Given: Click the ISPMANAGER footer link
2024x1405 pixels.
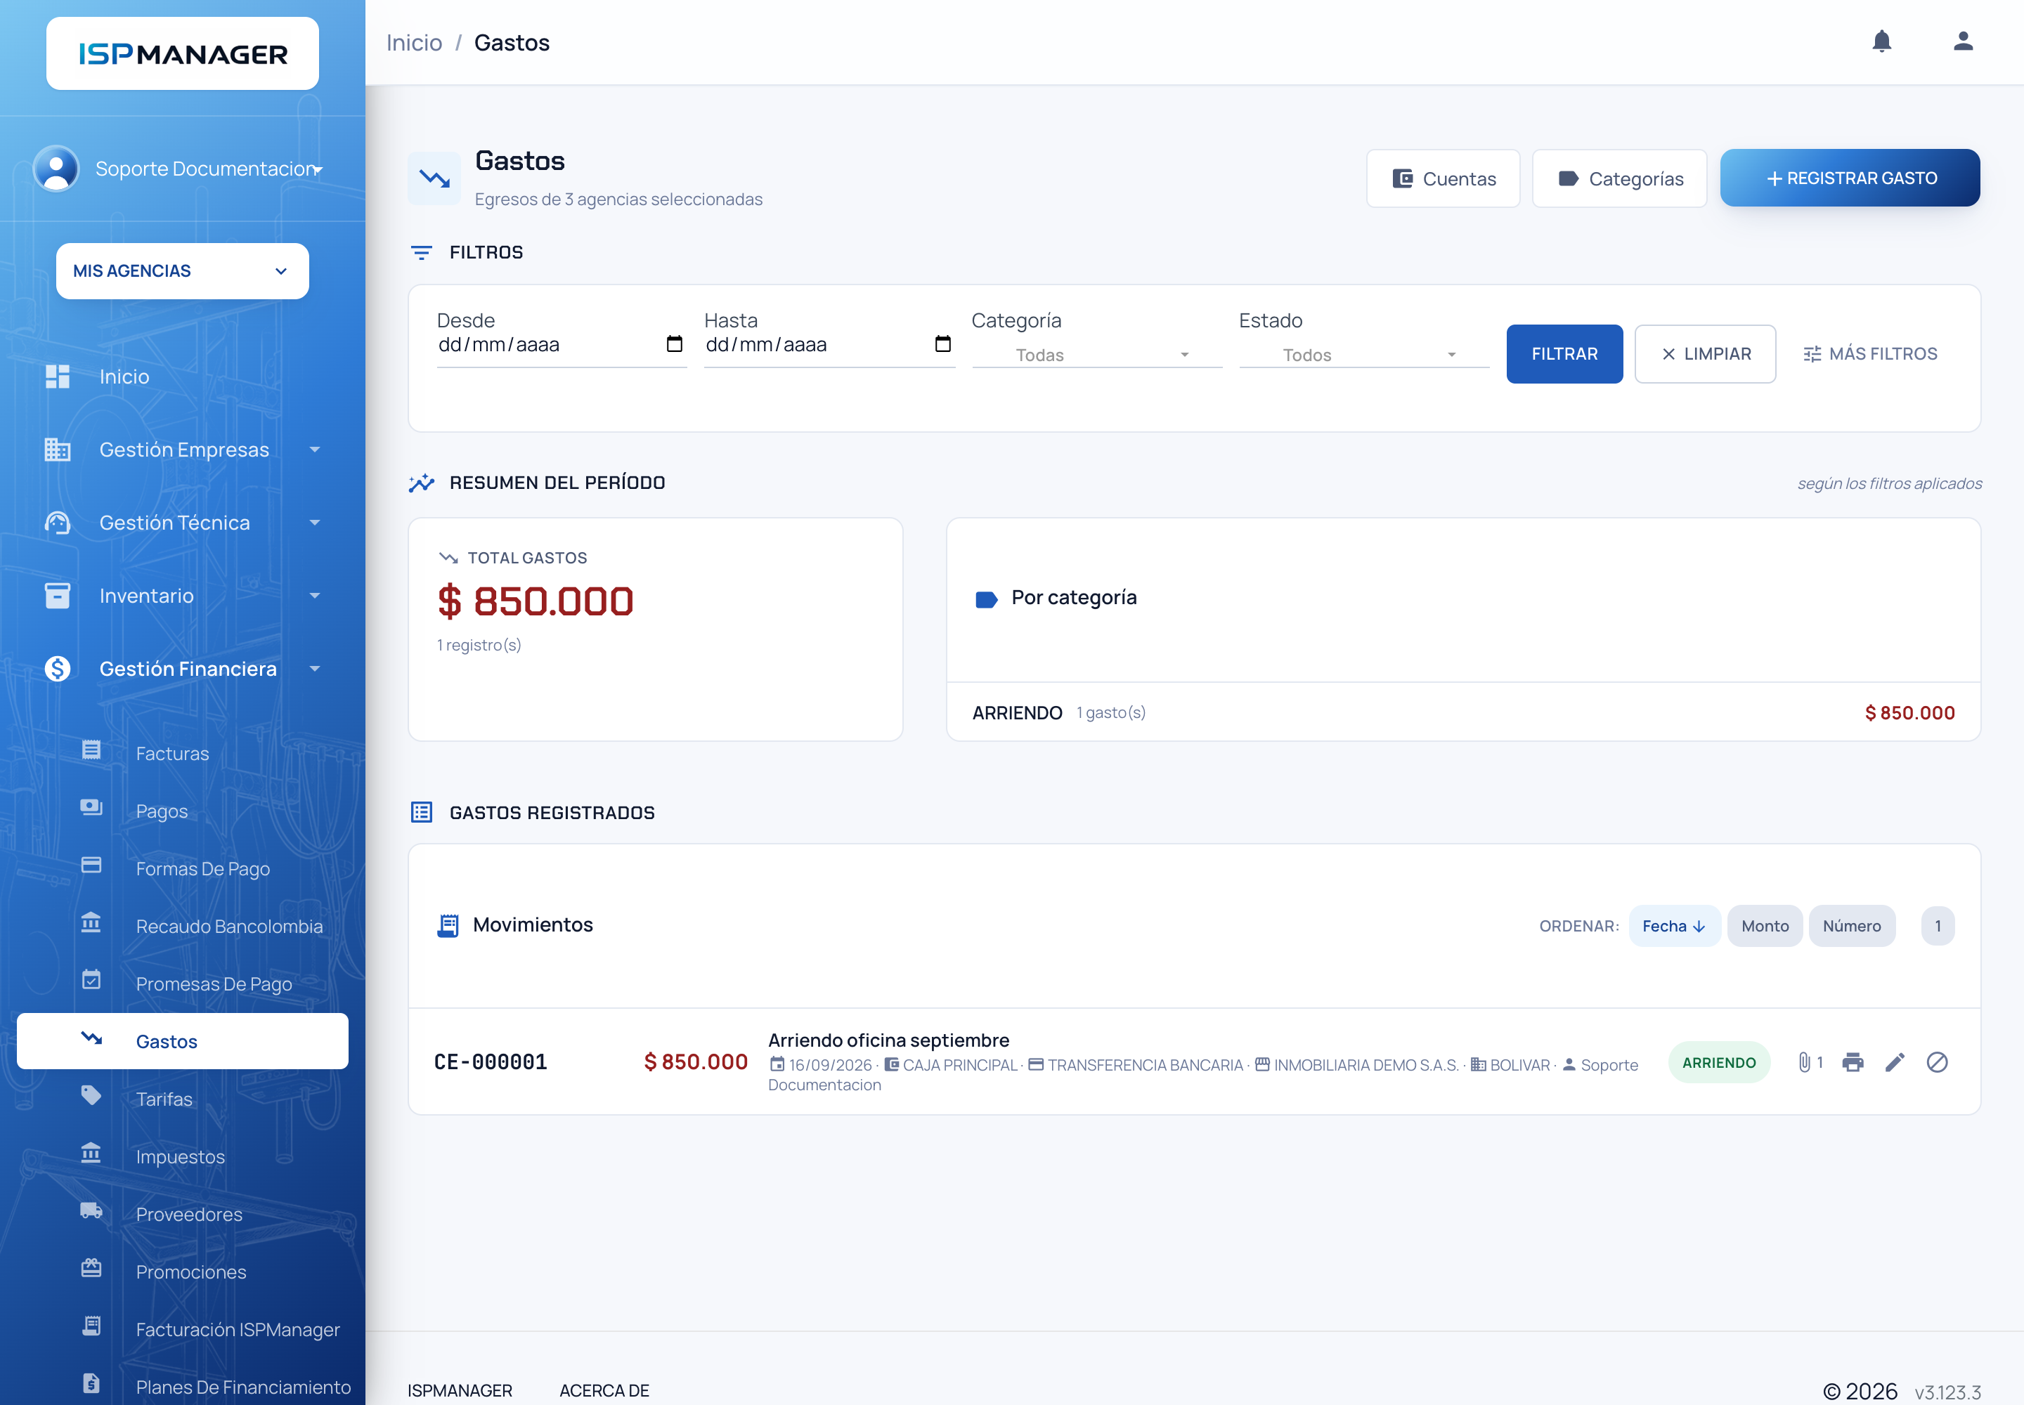Looking at the screenshot, I should pos(460,1390).
